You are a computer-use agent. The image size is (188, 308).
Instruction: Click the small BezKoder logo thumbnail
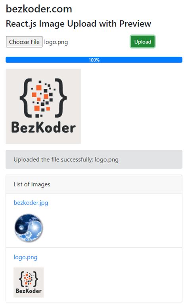(29, 283)
